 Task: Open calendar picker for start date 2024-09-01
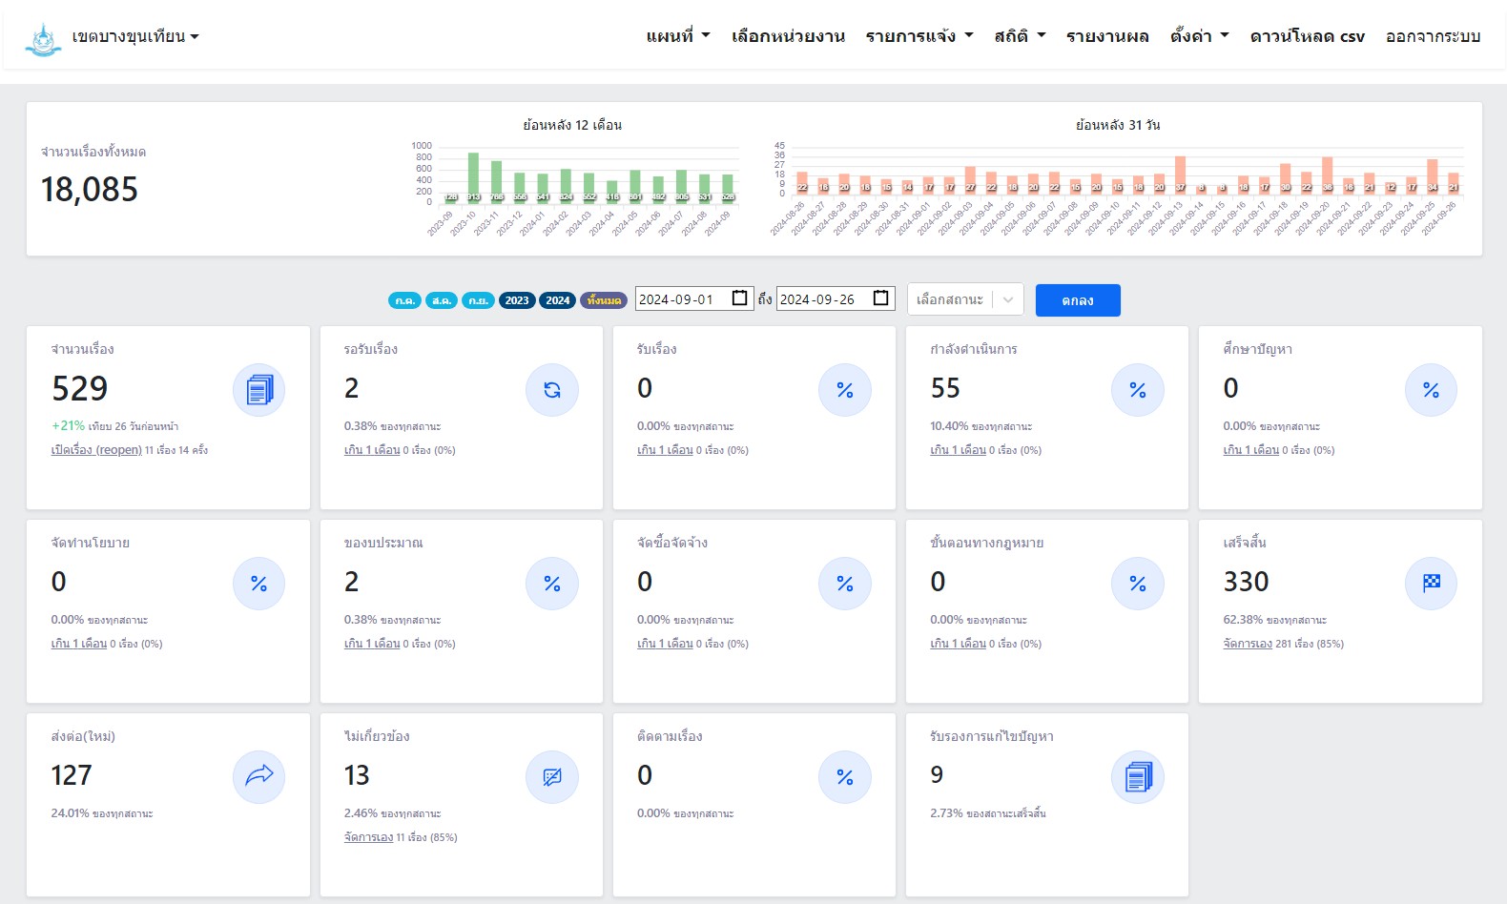tap(739, 298)
